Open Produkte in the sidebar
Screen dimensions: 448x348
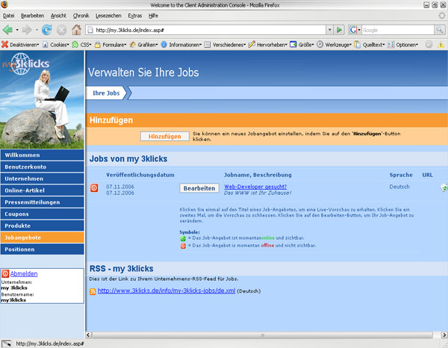tap(43, 226)
